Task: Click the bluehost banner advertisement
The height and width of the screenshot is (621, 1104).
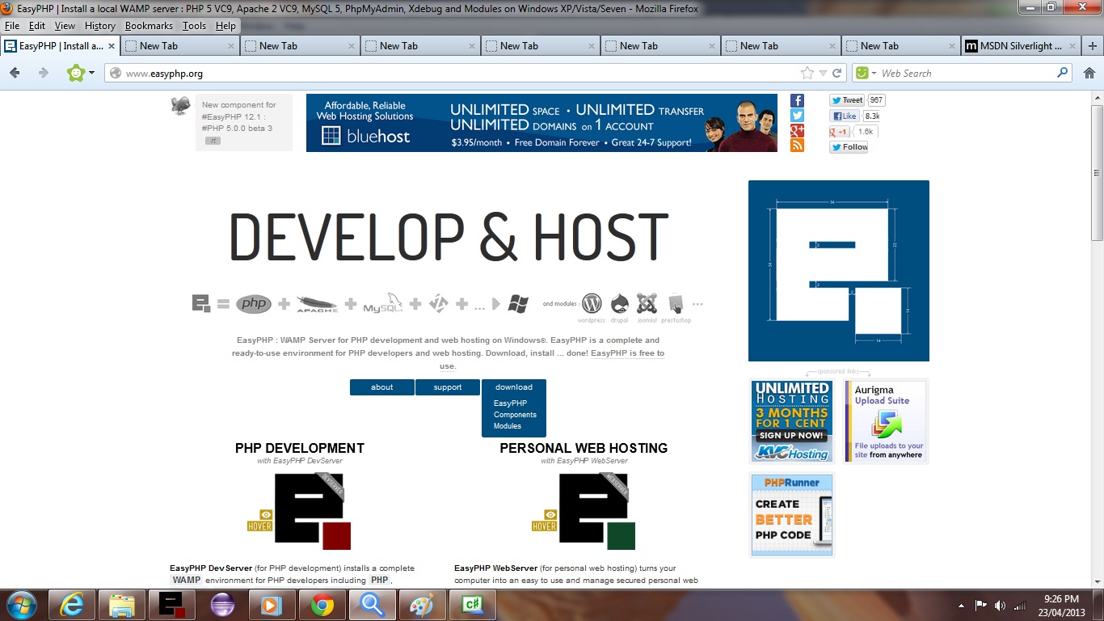Action: point(541,123)
